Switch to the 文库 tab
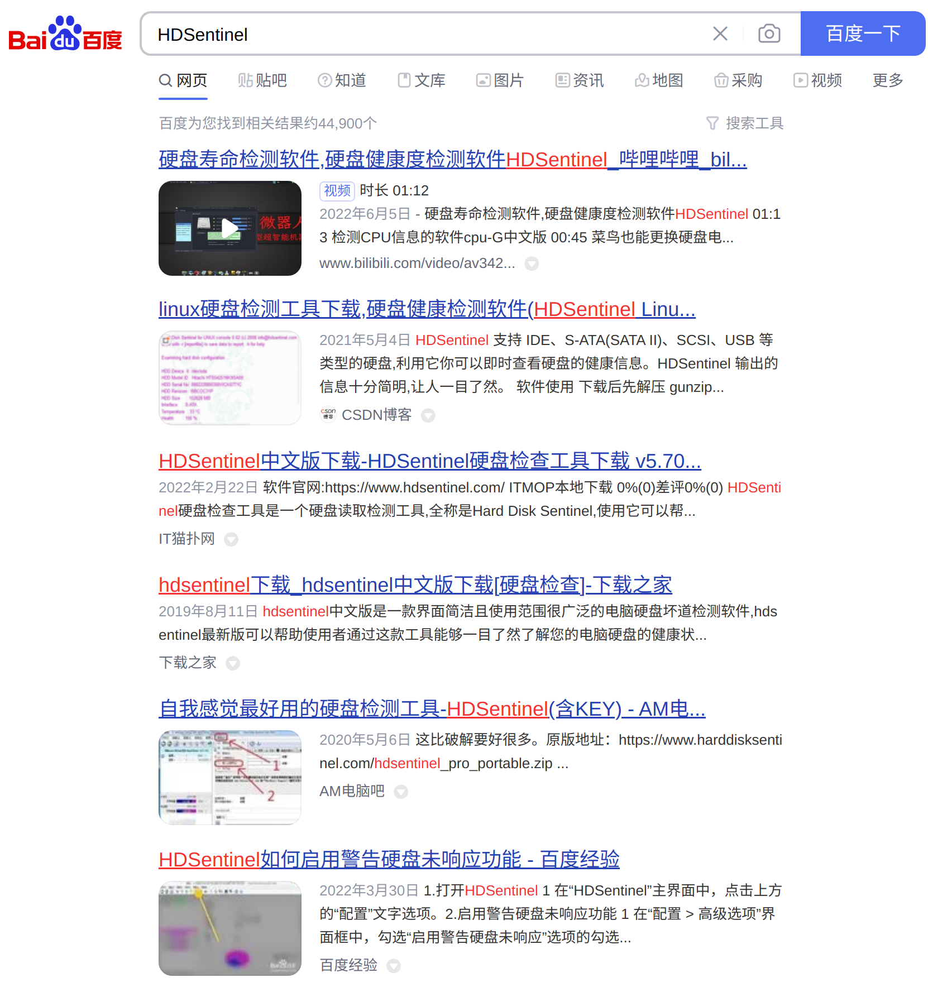 tap(421, 80)
